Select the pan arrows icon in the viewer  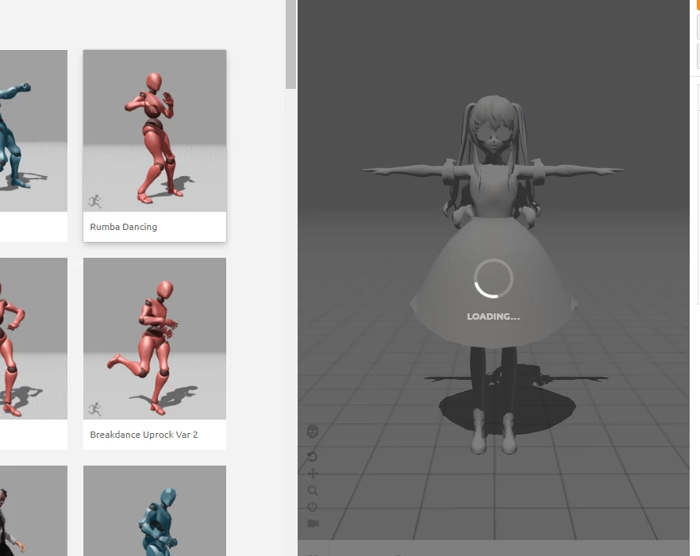[x=313, y=474]
